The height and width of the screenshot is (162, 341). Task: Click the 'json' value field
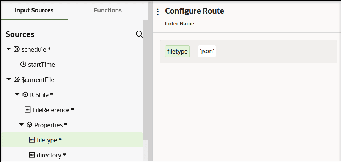(207, 51)
